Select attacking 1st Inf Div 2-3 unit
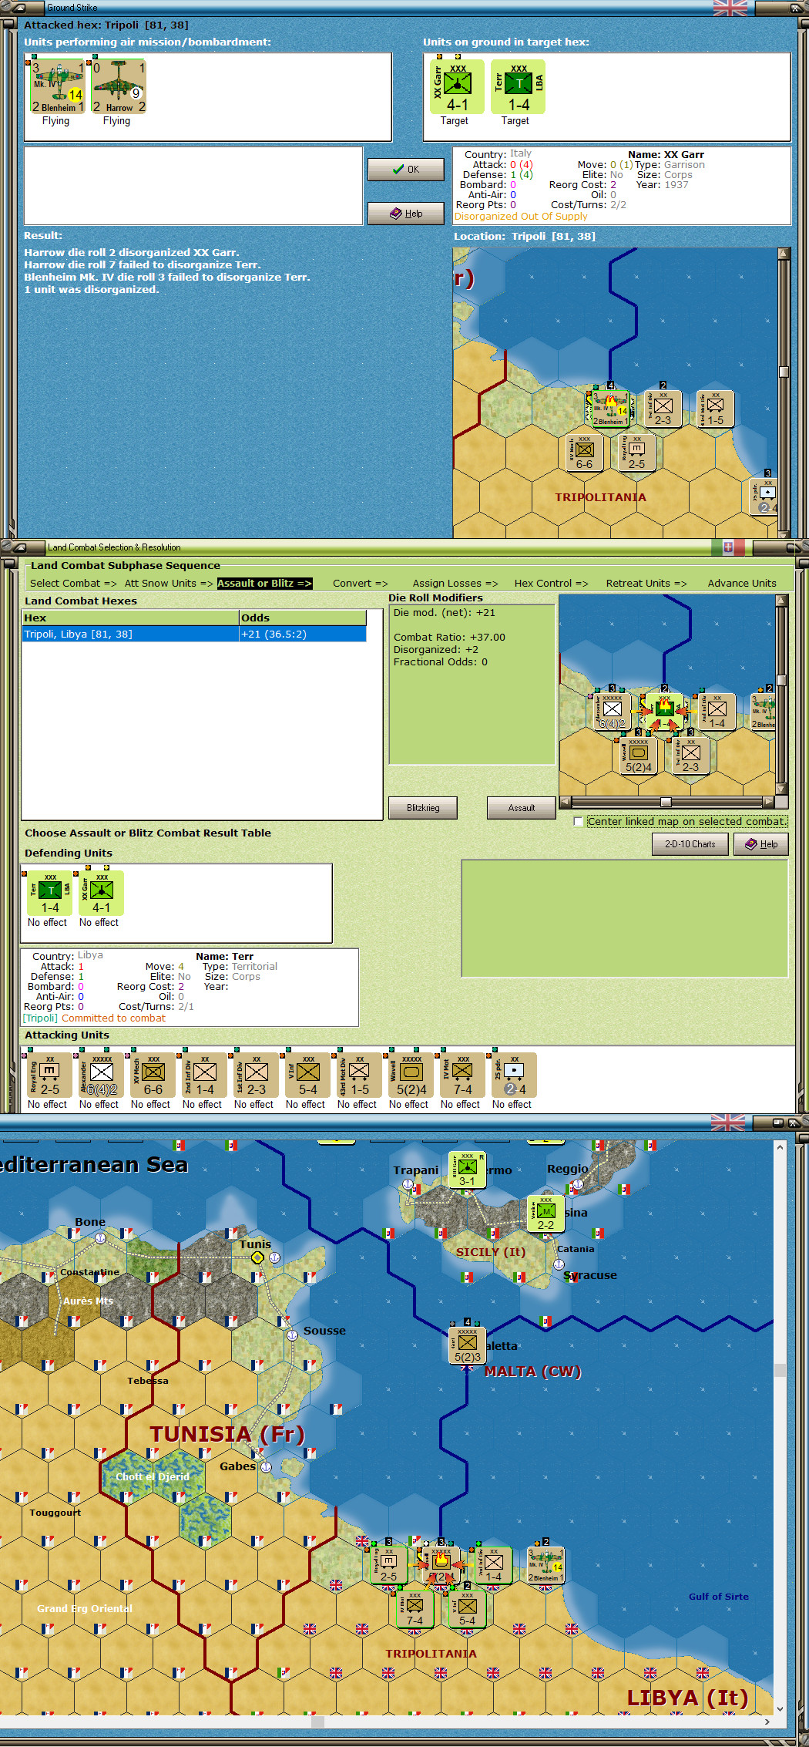809x1747 pixels. point(257,1075)
